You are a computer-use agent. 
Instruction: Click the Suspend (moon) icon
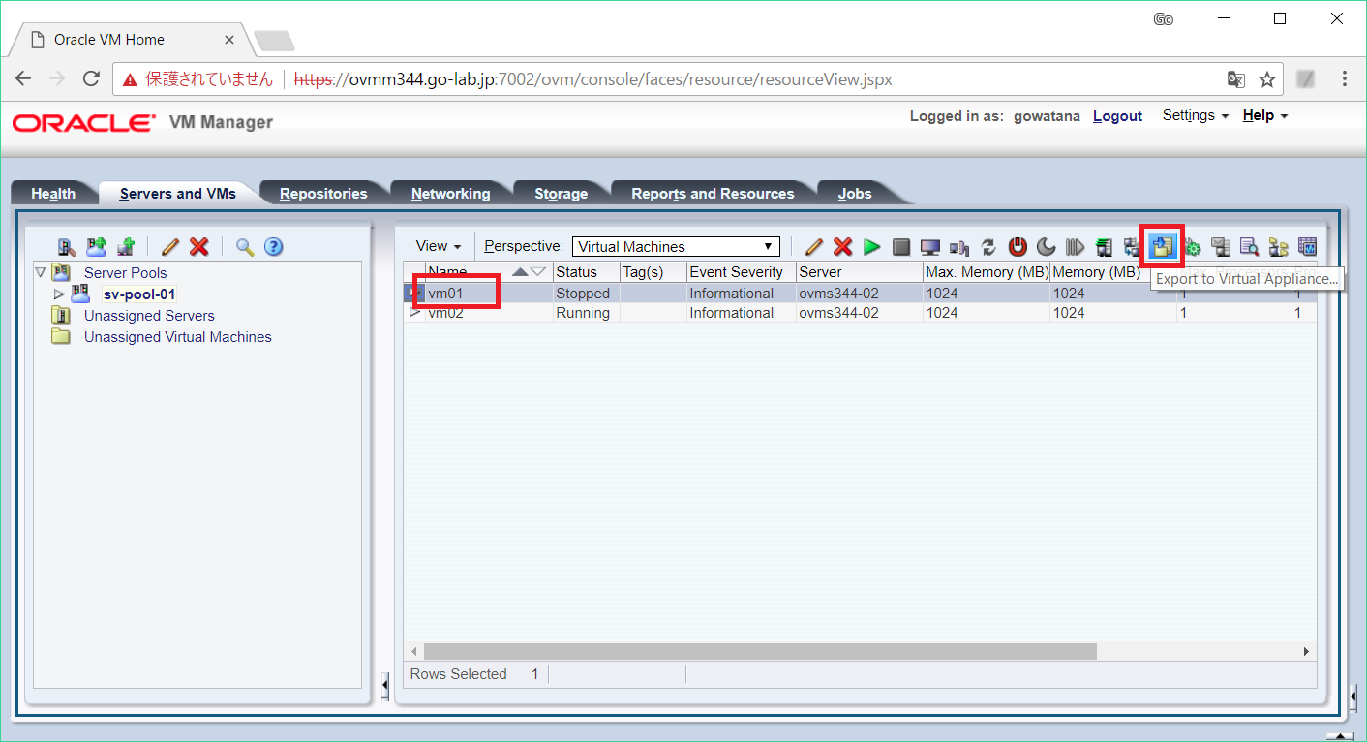click(x=1045, y=247)
